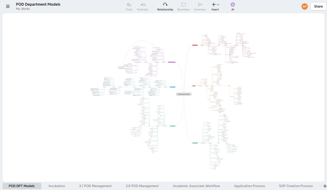Screen dimensions: 327x190
Task: Open the hamburger main menu
Action: [x=8, y=7]
